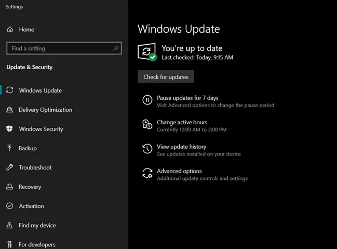
Task: Click the search magnifier icon
Action: click(x=116, y=48)
